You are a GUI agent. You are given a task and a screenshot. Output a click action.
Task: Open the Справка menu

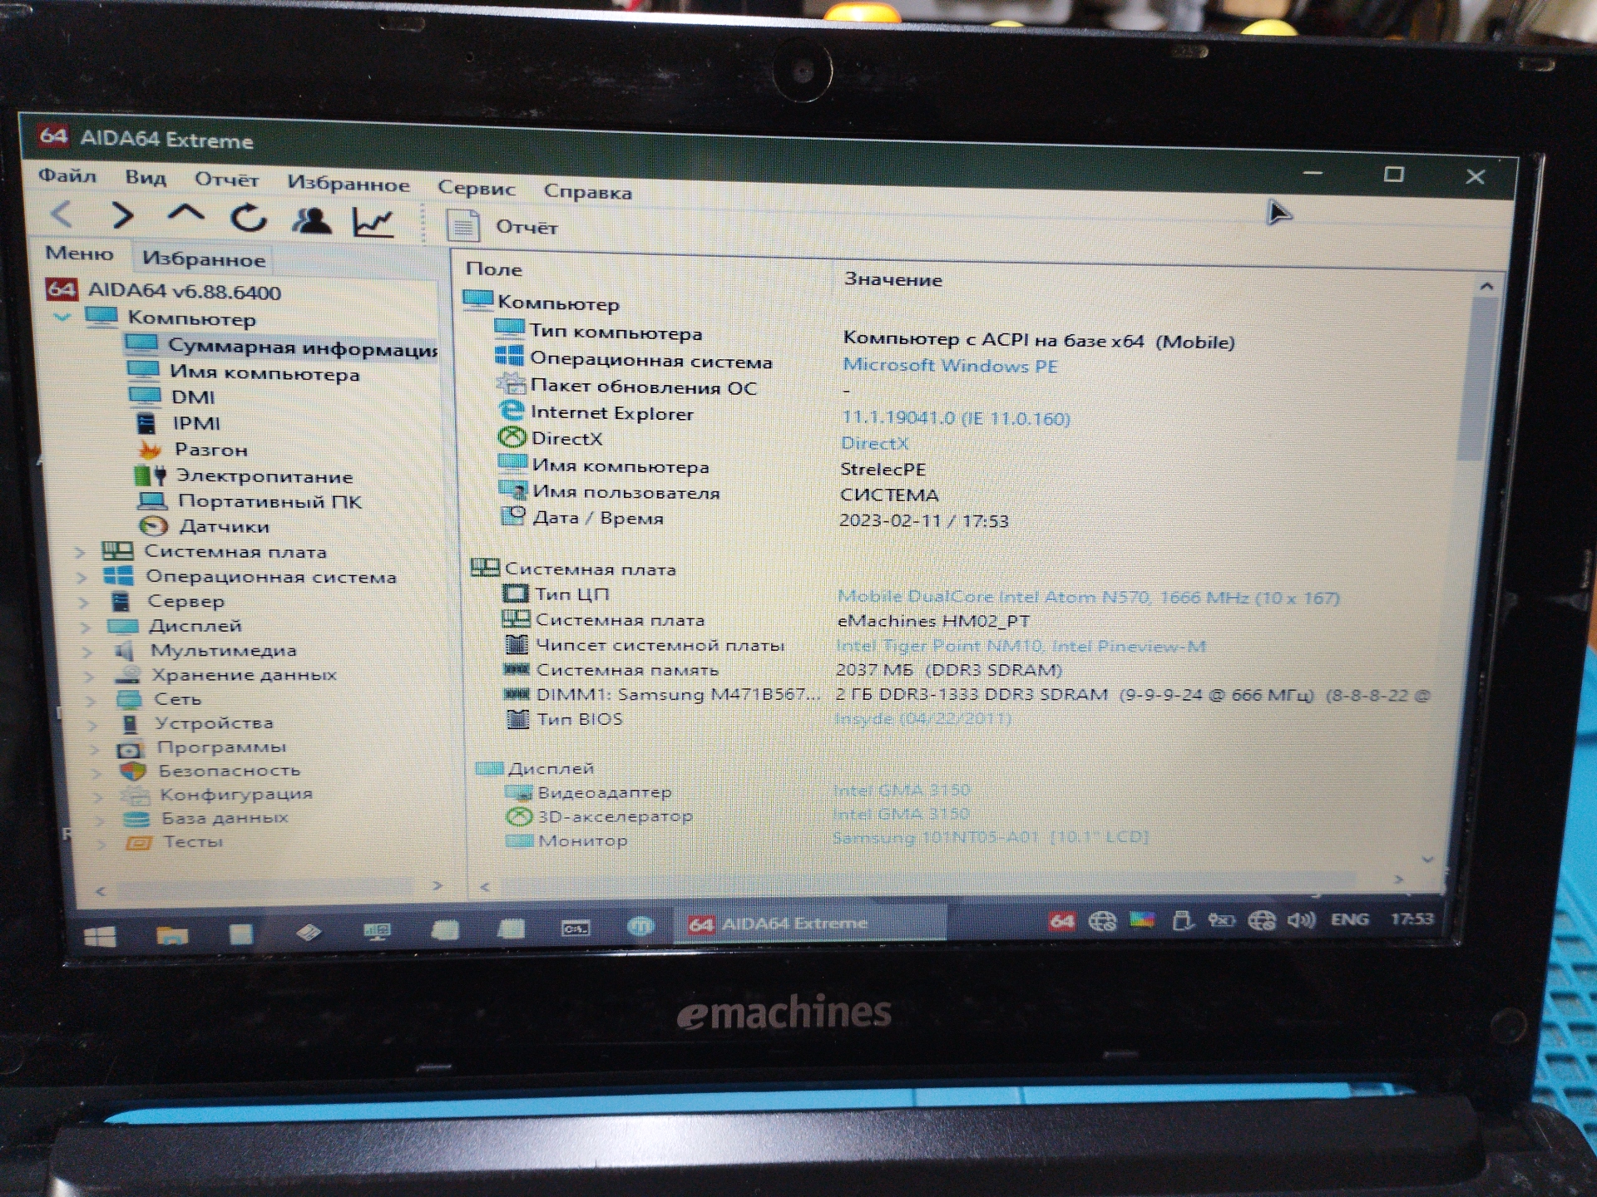pyautogui.click(x=587, y=192)
